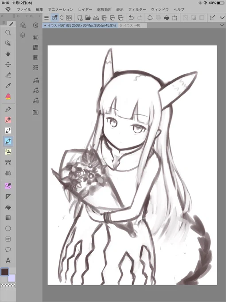Image resolution: width=226 pixels, height=302 pixels.
Task: Open the アニメーション menu
Action: point(61,9)
